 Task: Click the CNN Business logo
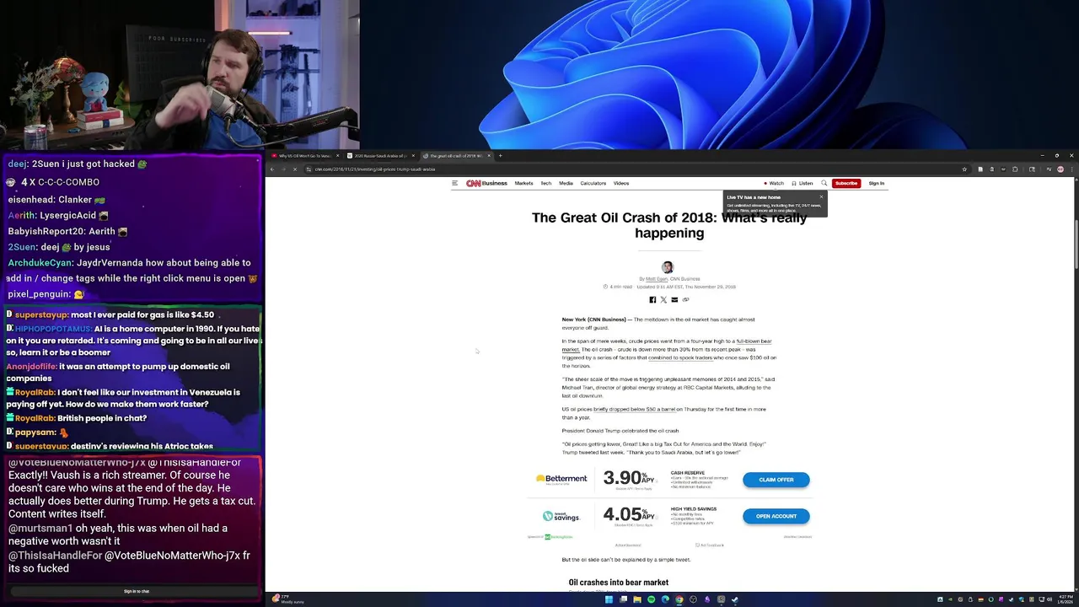click(x=487, y=183)
